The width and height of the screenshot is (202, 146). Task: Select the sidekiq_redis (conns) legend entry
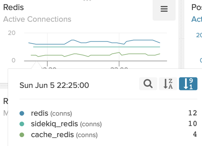[66, 124]
